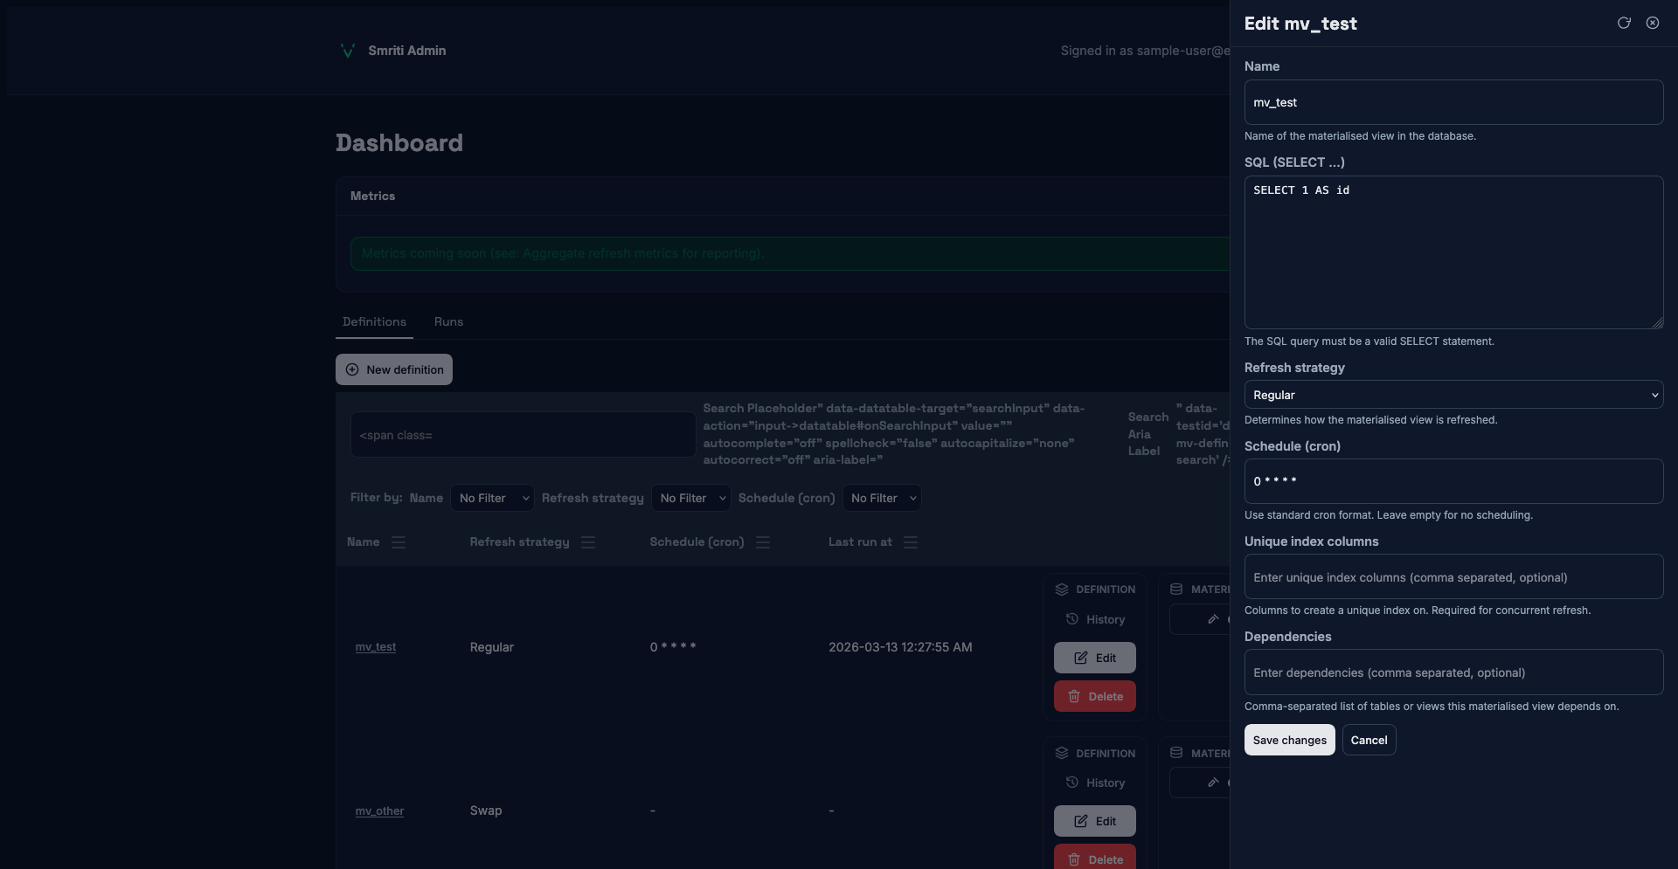Open the Schedule (cron) filter dropdown
This screenshot has height=869, width=1678.
click(883, 498)
